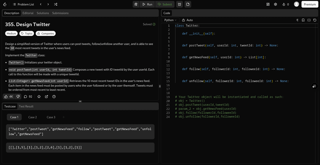320x165 pixels.
Task: Click the Medium difficulty tag
Action: coord(12,33)
